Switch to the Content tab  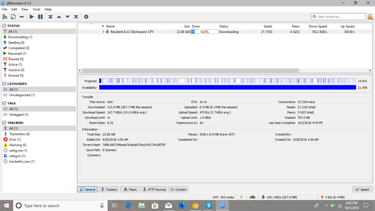point(178,189)
